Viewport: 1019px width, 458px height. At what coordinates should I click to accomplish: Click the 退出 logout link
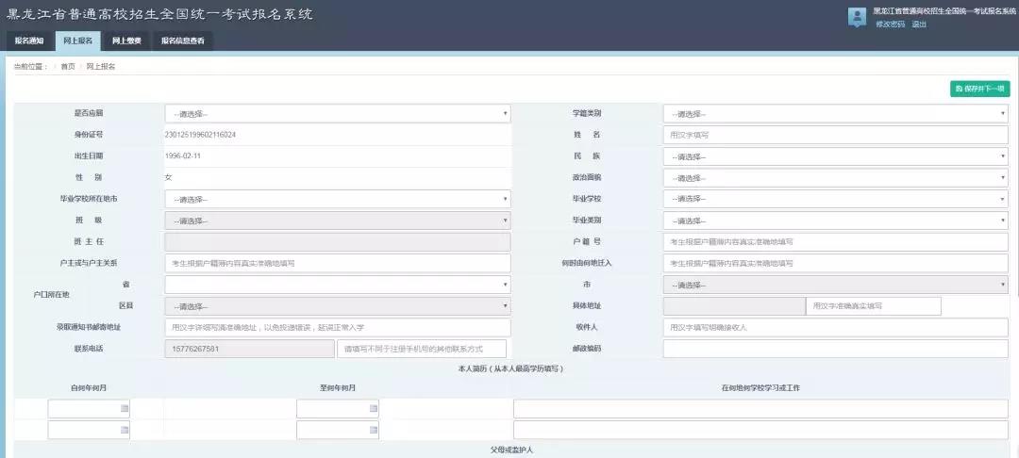pos(919,25)
